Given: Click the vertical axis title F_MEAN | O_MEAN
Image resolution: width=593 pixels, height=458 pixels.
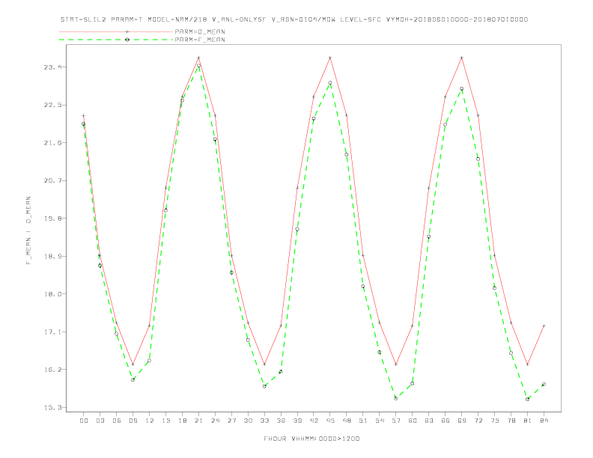Looking at the screenshot, I should (28, 230).
